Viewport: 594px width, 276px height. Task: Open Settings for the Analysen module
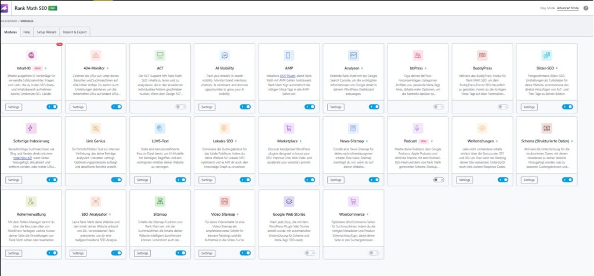pyautogui.click(x=336, y=107)
